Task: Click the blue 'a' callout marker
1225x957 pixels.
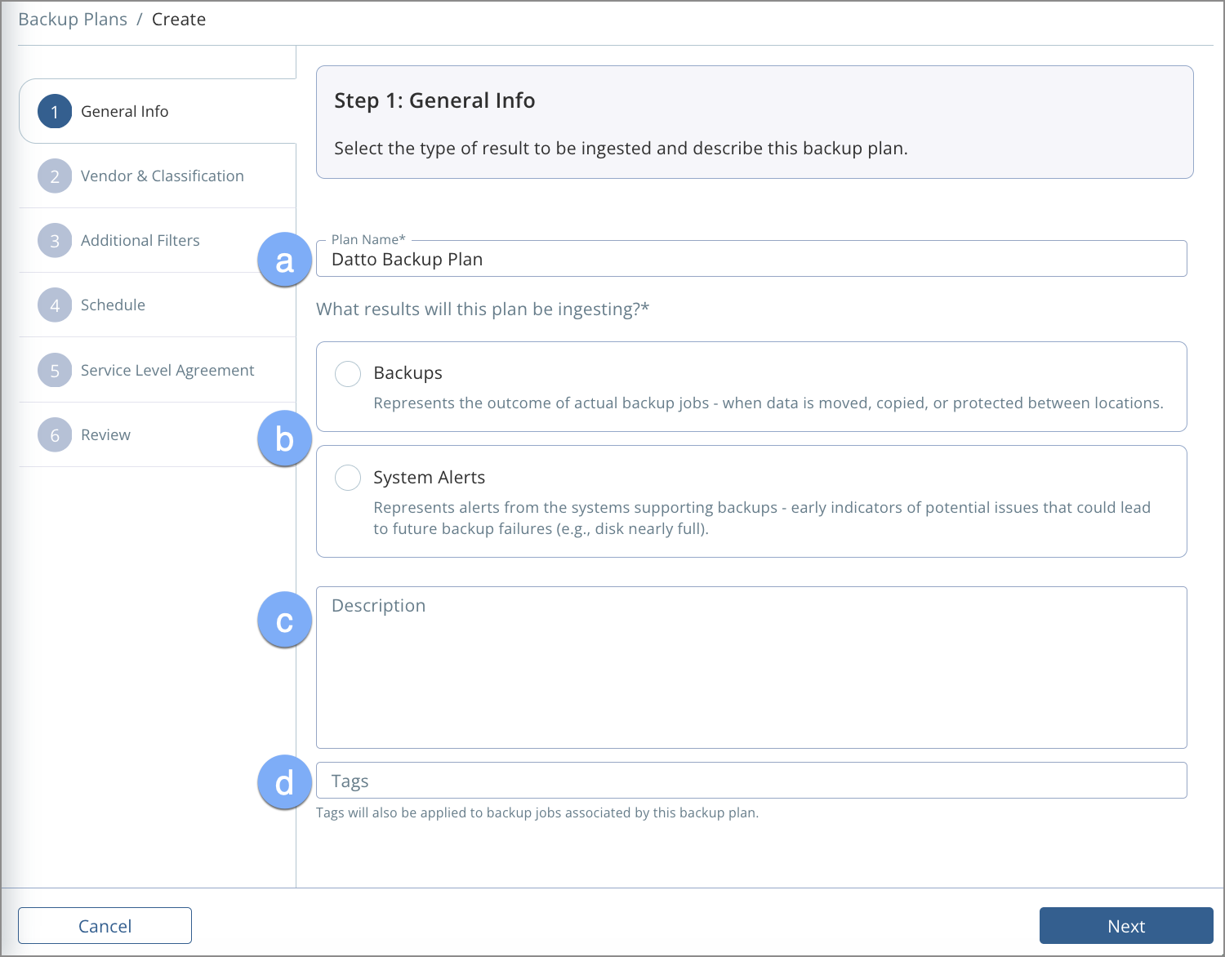Action: tap(284, 260)
